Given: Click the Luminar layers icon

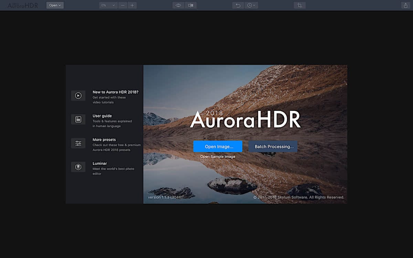Looking at the screenshot, I should point(78,167).
